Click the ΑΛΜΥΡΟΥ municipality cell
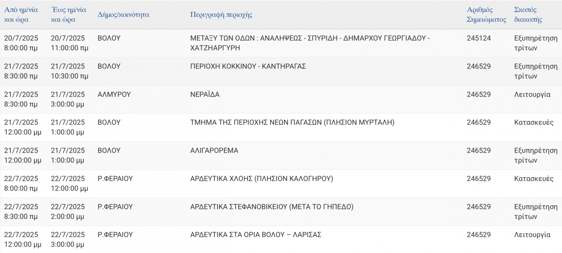The image size is (562, 253). click(x=114, y=95)
